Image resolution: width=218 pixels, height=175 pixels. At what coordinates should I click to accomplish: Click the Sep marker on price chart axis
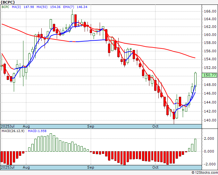point(91,127)
